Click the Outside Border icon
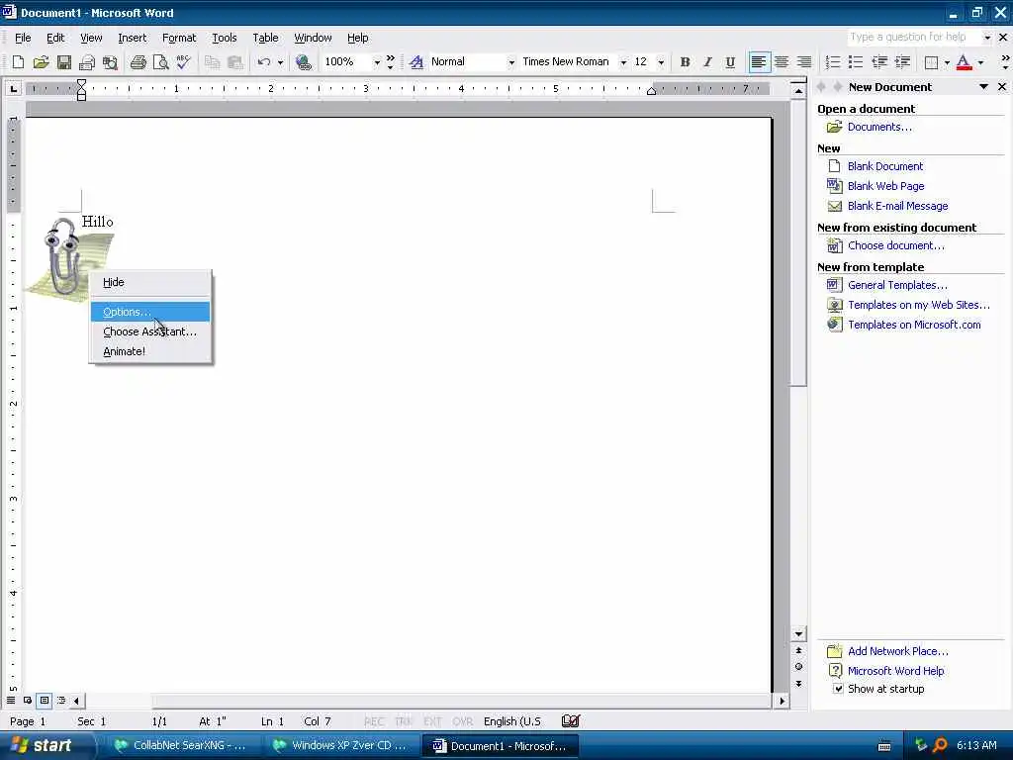This screenshot has height=760, width=1013. (x=931, y=62)
